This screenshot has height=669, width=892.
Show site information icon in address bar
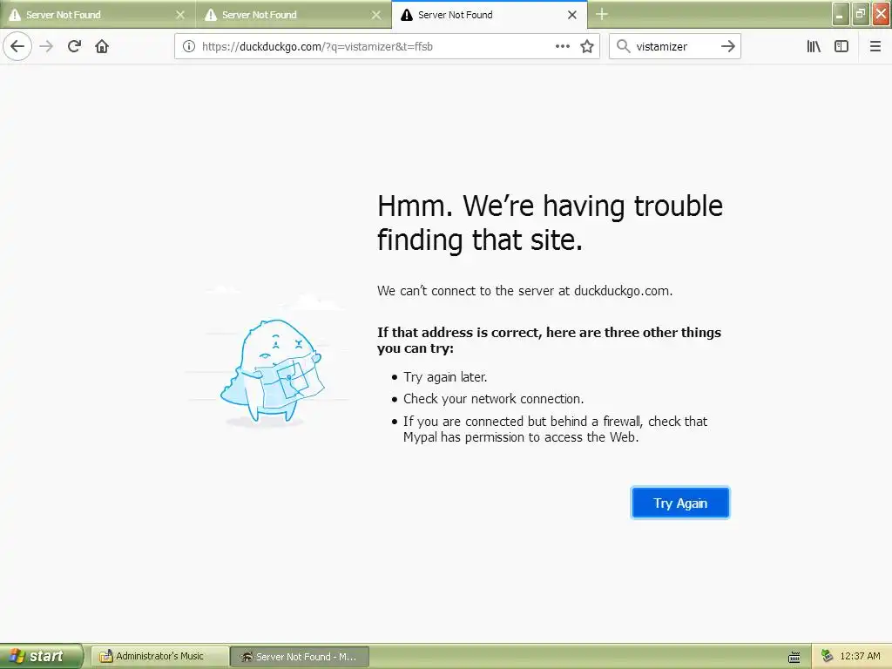tap(189, 46)
